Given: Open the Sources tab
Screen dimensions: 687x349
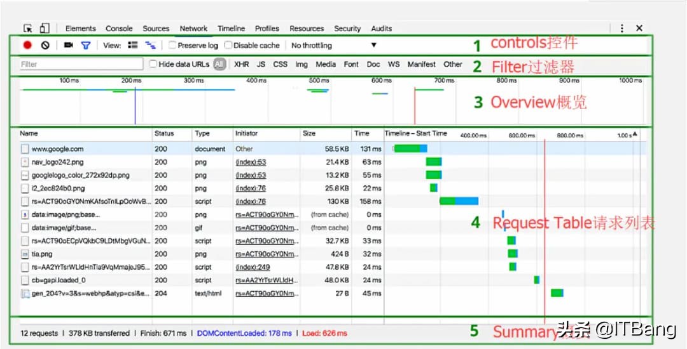Looking at the screenshot, I should (x=156, y=29).
